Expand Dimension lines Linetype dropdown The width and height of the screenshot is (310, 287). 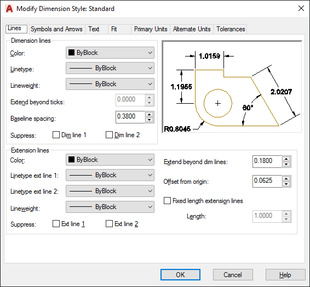click(110, 68)
